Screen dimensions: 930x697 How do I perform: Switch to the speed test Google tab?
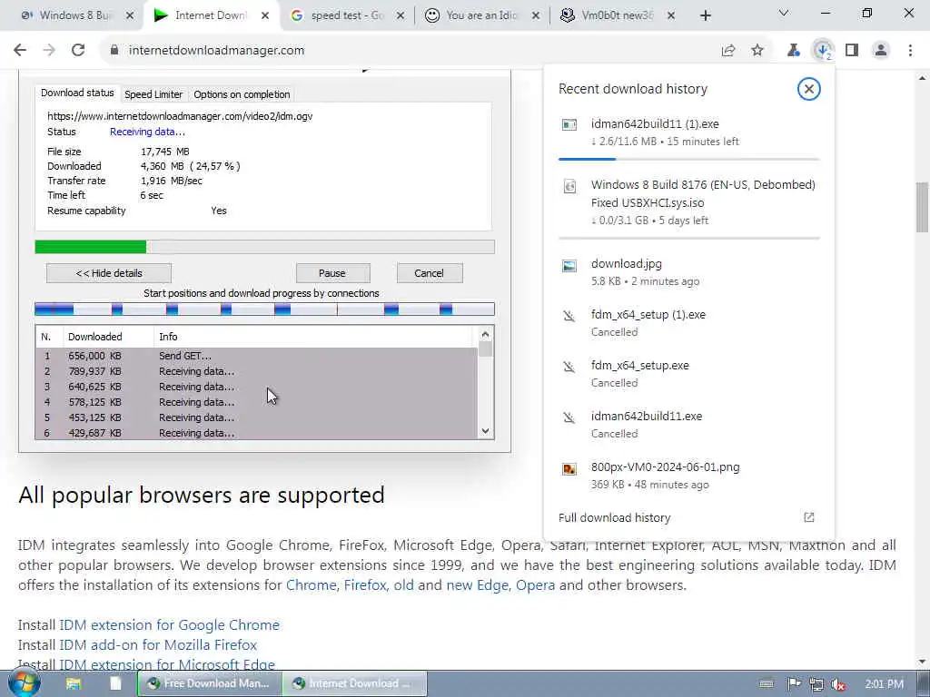[346, 16]
